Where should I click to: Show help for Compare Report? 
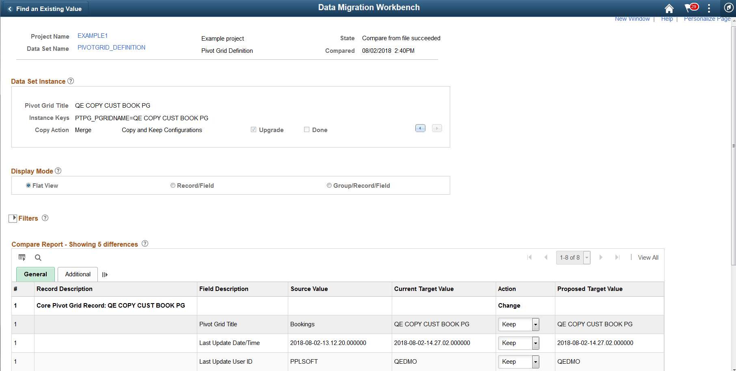tap(145, 243)
